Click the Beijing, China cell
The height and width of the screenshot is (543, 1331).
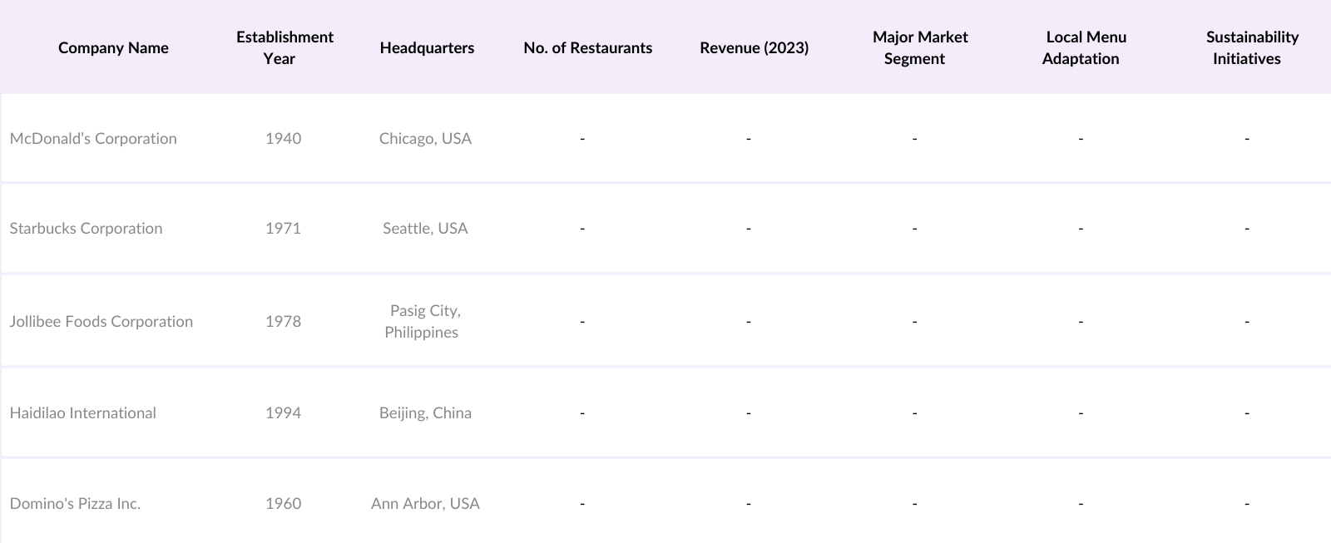(425, 412)
